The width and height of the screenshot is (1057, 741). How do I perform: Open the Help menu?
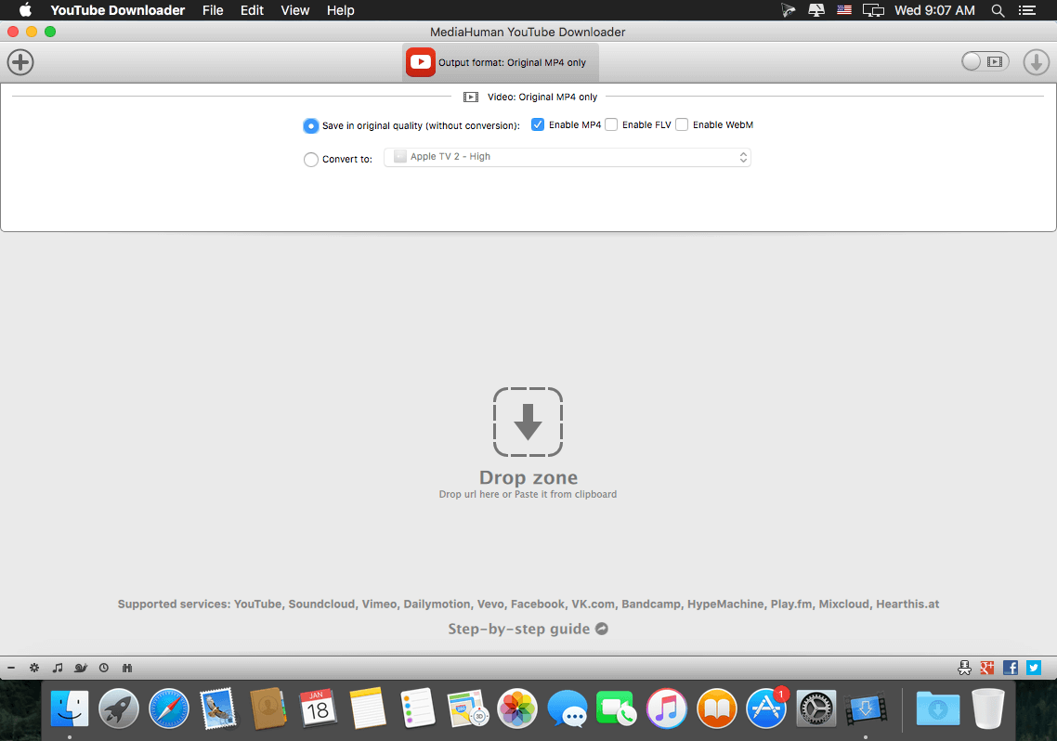click(x=341, y=10)
